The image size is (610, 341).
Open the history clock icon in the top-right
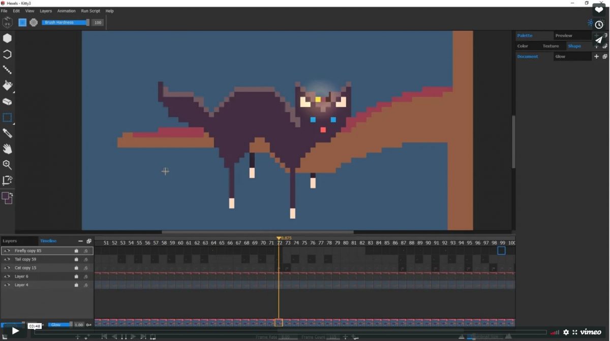(x=598, y=24)
